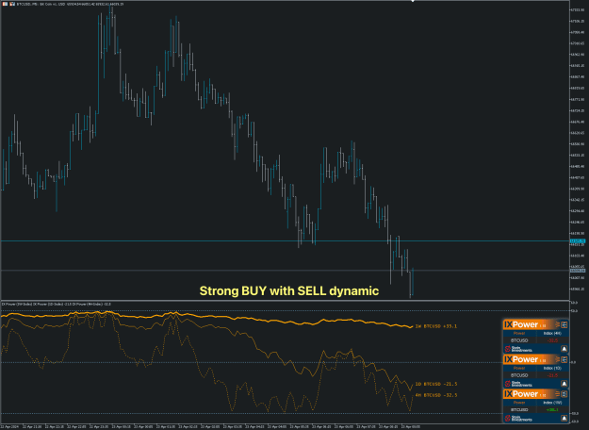
Task: Switch to the Power tab in the 1W panel
Action: coord(519,403)
